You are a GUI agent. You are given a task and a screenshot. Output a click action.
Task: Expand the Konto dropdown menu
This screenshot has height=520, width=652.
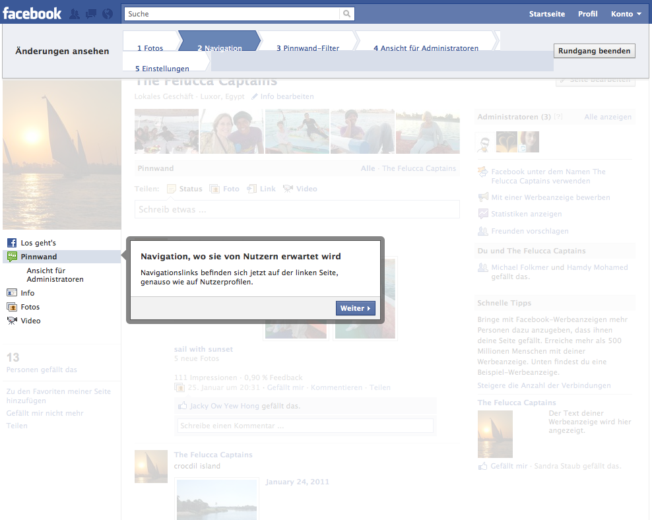point(626,14)
